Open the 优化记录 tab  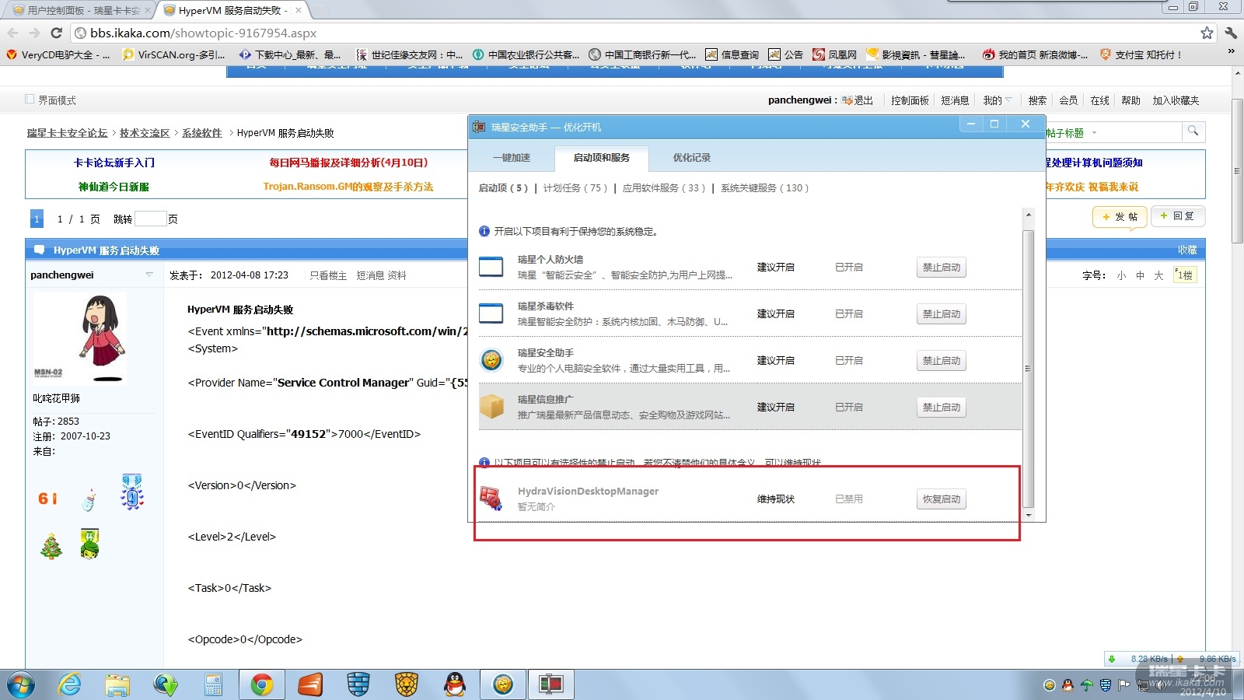[692, 158]
